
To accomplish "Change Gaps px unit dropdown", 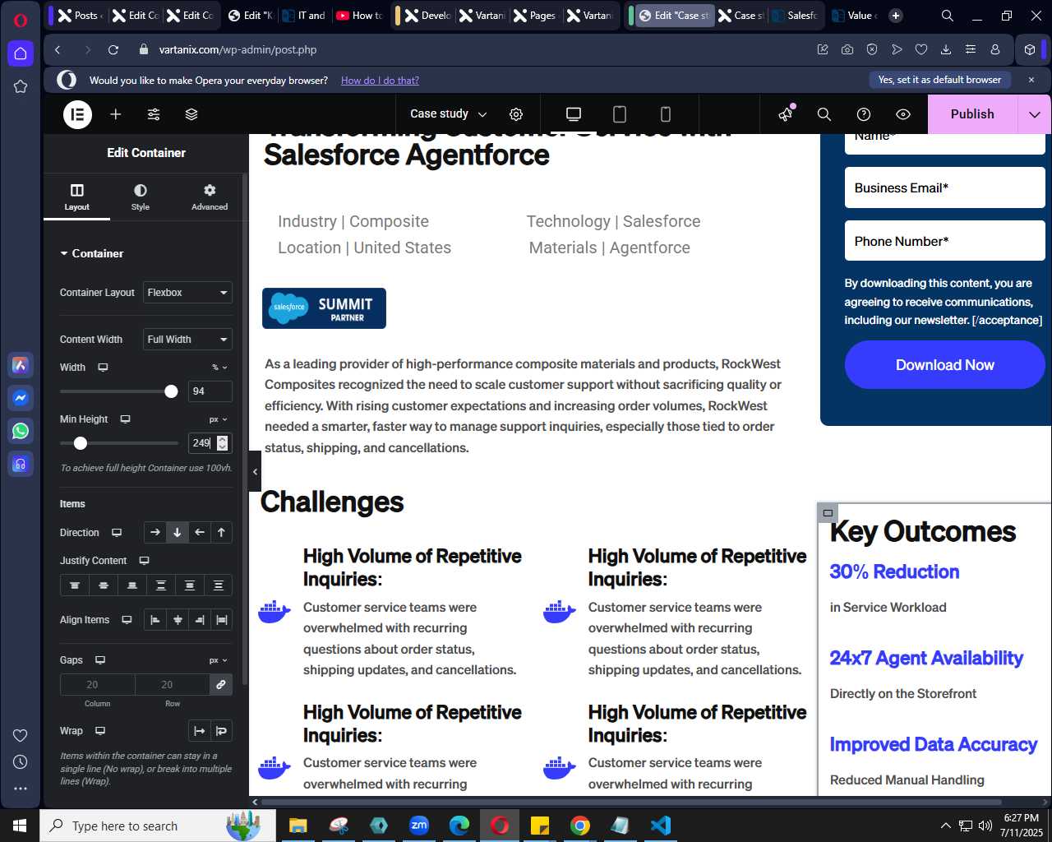I will [219, 660].
